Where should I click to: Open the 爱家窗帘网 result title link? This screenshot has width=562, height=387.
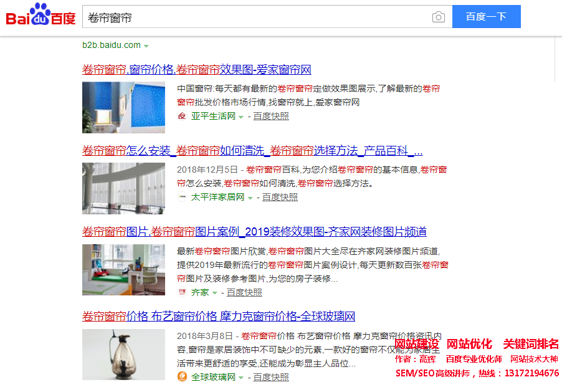[197, 70]
